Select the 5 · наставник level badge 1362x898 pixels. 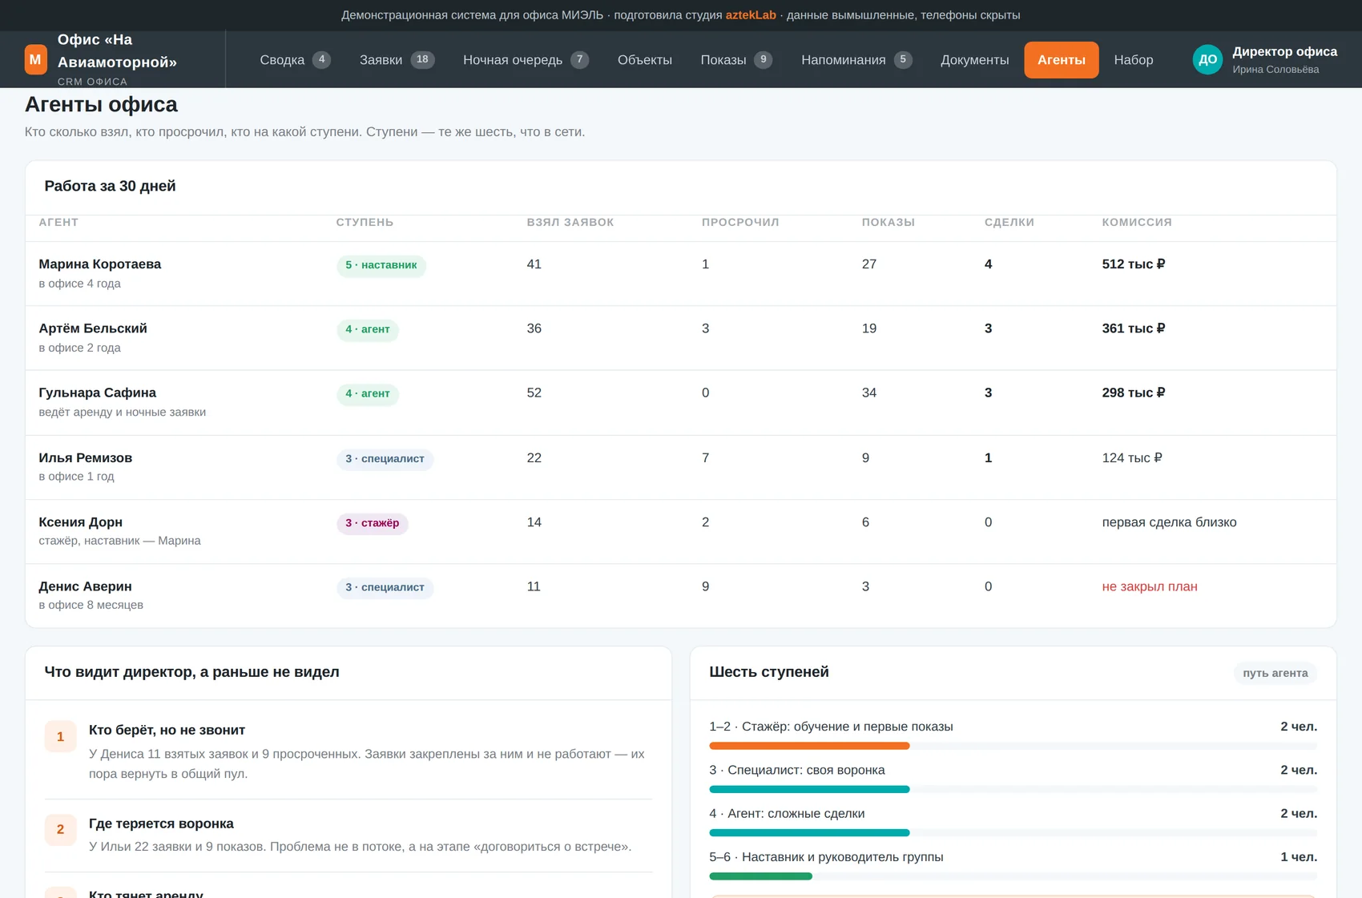click(x=381, y=265)
